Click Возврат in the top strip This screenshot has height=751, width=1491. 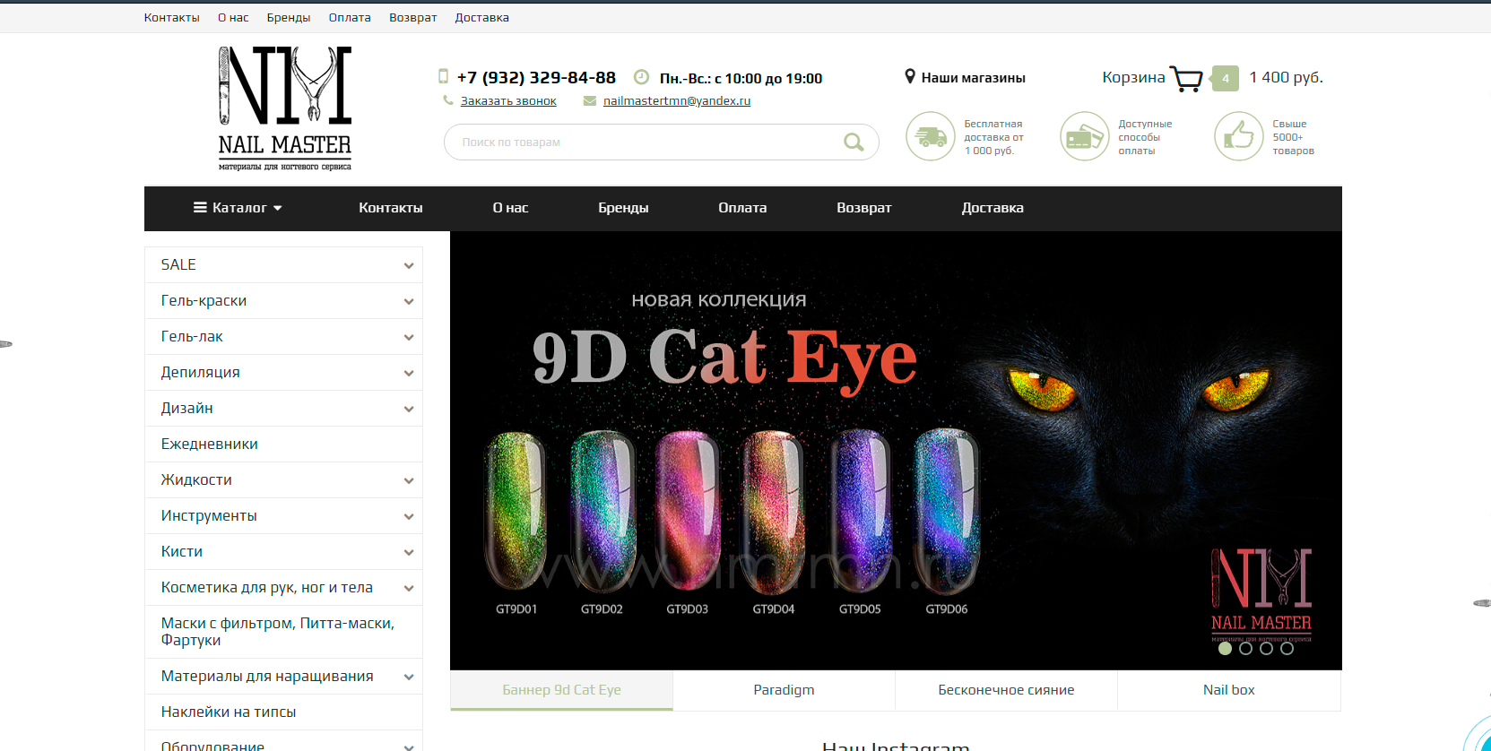pos(413,17)
